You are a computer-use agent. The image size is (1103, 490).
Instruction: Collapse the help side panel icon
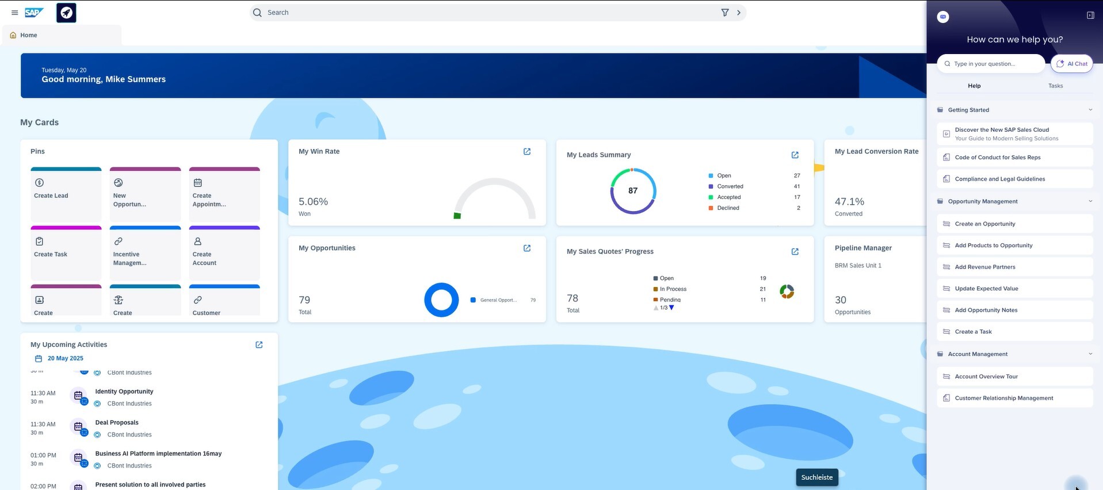(x=1090, y=16)
